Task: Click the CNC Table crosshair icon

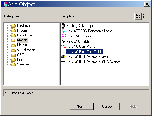Action: click(x=63, y=41)
